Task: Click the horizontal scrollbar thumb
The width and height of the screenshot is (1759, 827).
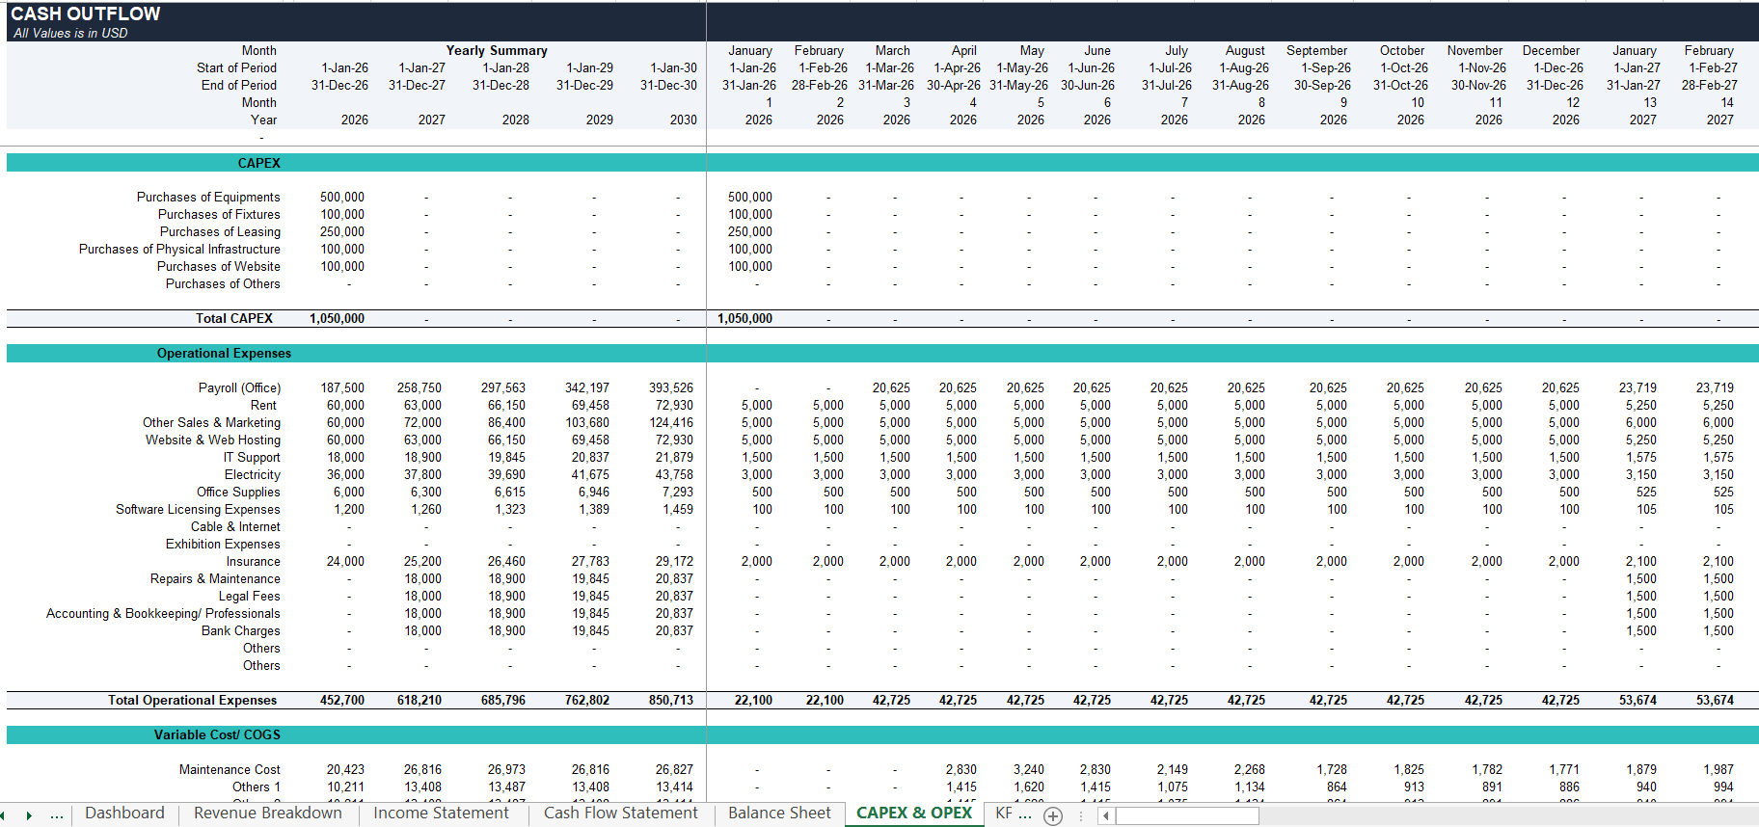Action: click(x=1187, y=815)
